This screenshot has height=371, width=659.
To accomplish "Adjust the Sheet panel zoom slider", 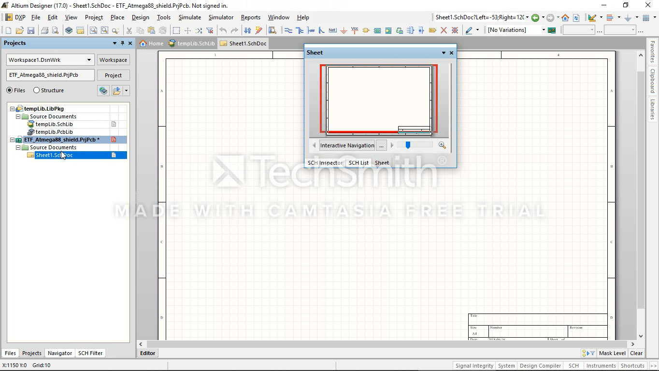I will [x=408, y=145].
